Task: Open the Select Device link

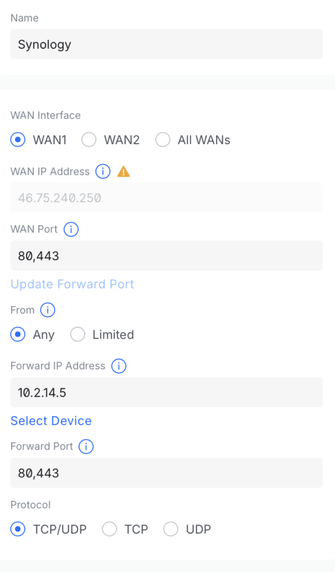Action: [51, 421]
